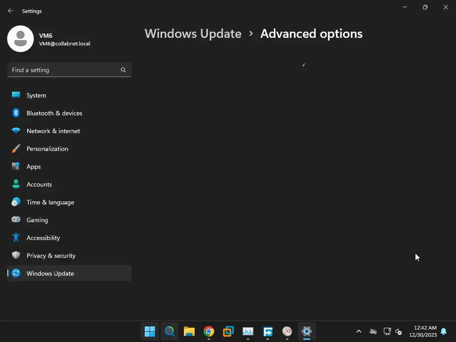Select the Time & language clock icon

click(16, 202)
